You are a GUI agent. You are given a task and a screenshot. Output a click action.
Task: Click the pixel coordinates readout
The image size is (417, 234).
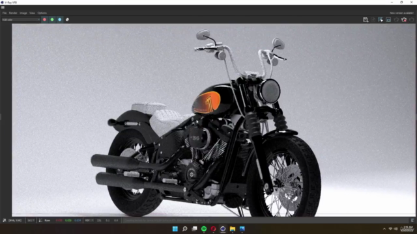[15, 220]
